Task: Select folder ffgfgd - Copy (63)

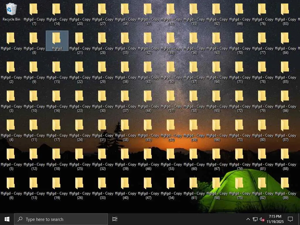Action: click(217, 43)
